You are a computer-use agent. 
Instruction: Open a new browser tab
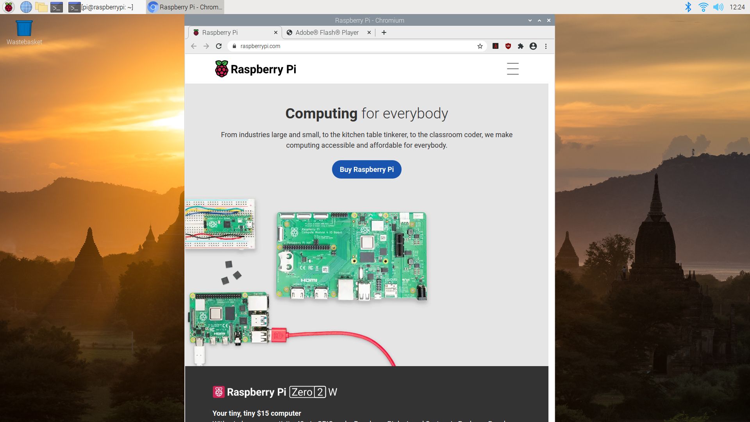(384, 32)
